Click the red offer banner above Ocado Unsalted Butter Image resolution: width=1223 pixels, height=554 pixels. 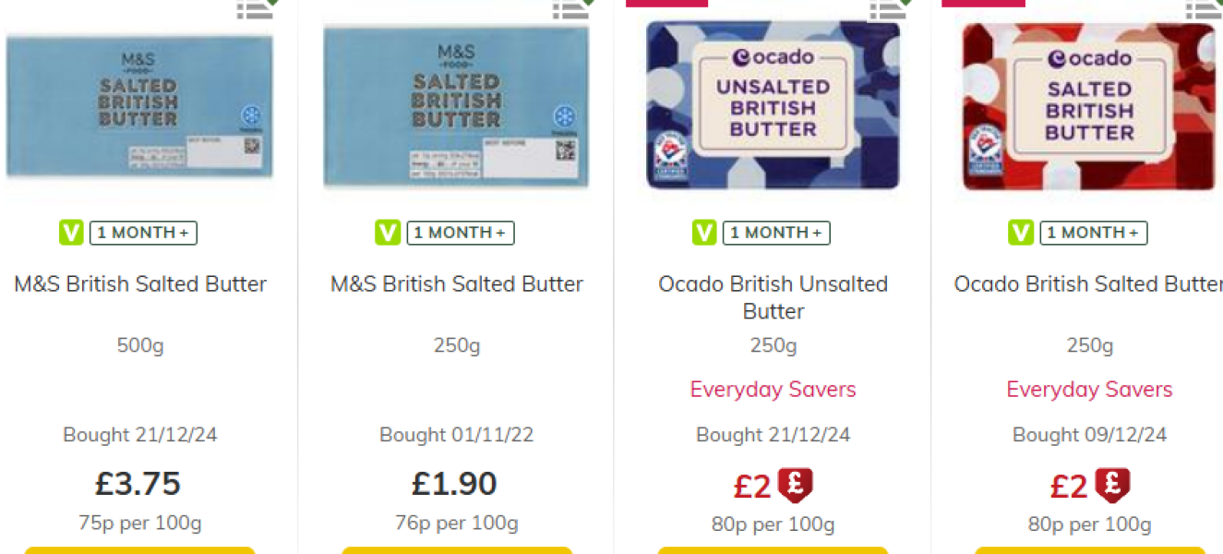pyautogui.click(x=666, y=4)
